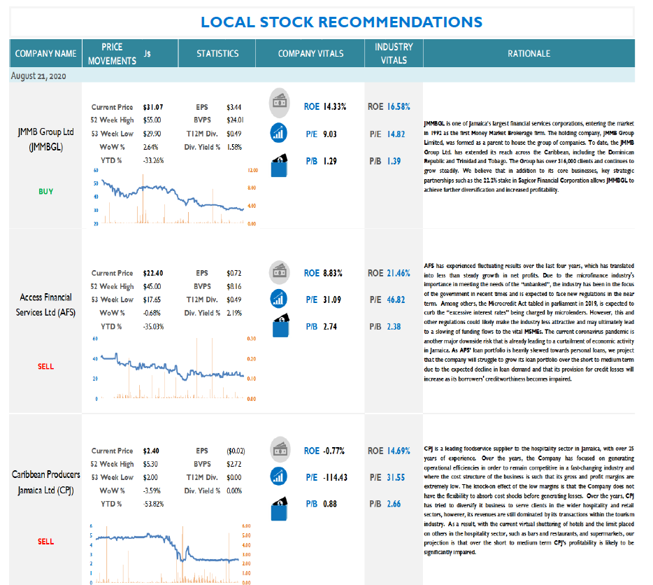
Task: Click JMMBGL industry P/E 14.82
Action: 396,134
